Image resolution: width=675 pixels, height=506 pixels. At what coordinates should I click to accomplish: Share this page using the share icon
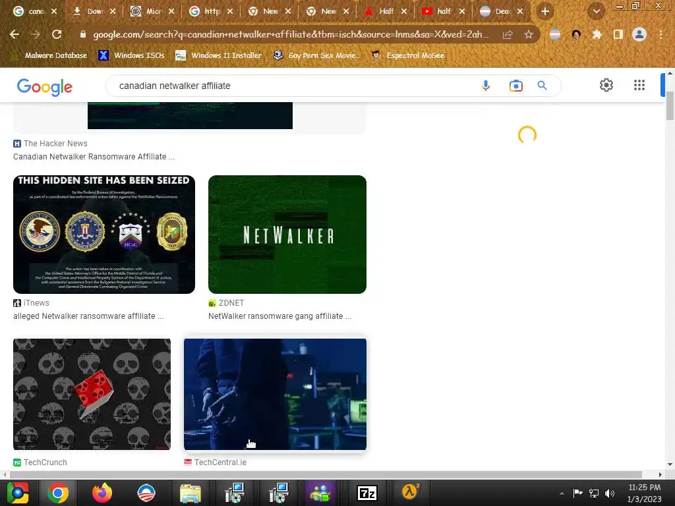508,34
